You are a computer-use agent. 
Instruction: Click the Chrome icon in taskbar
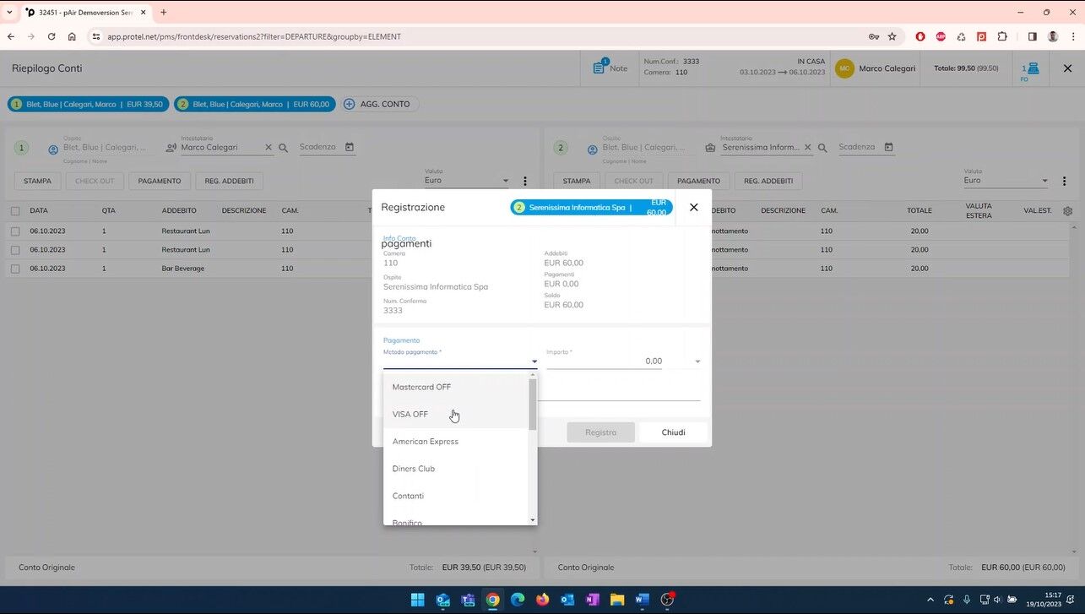tap(493, 600)
